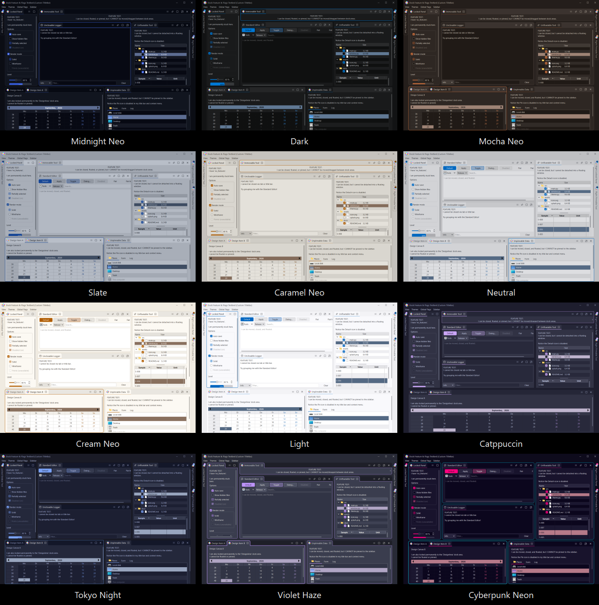
Task: Click Dialog... button in Tokyo Night editor
Action: pyautogui.click(x=87, y=471)
